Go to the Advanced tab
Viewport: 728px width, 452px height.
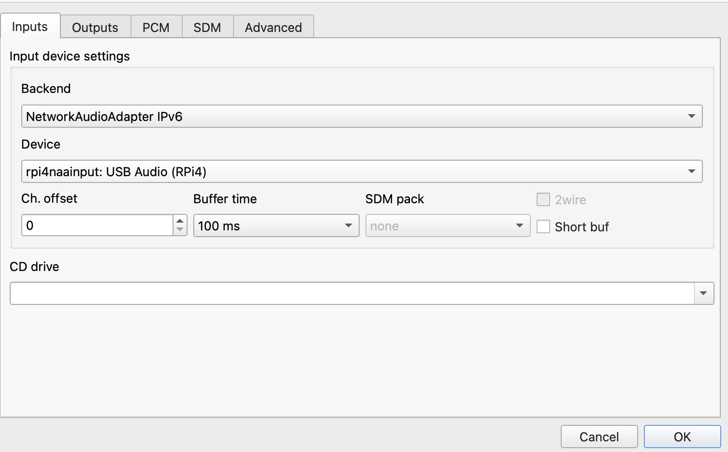tap(274, 27)
